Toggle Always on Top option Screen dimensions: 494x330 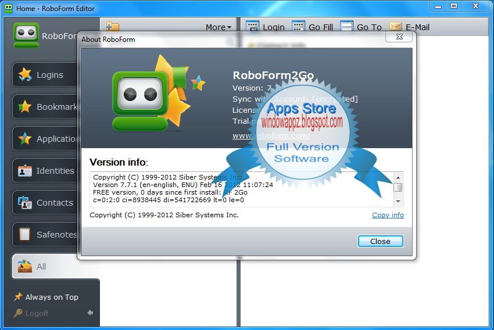46,297
